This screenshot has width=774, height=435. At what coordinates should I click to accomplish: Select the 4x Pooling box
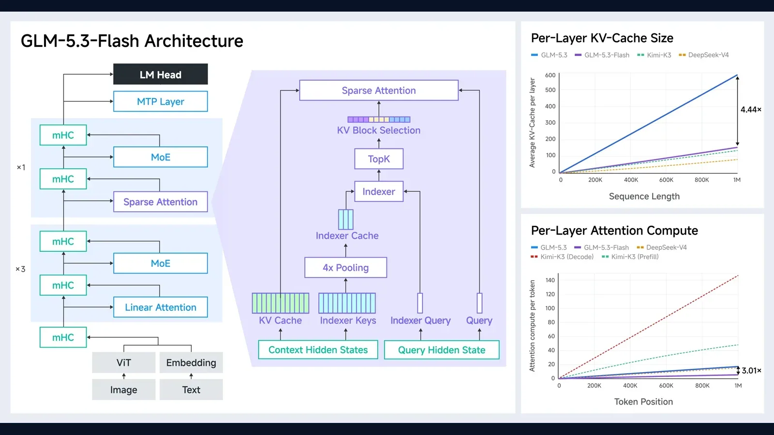346,267
